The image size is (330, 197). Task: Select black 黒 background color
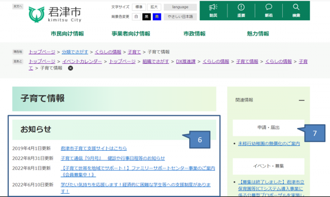pyautogui.click(x=147, y=17)
